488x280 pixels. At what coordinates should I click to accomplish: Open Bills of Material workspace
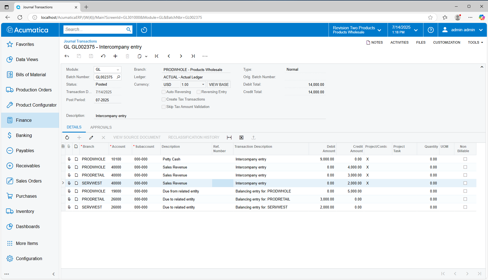[30, 75]
